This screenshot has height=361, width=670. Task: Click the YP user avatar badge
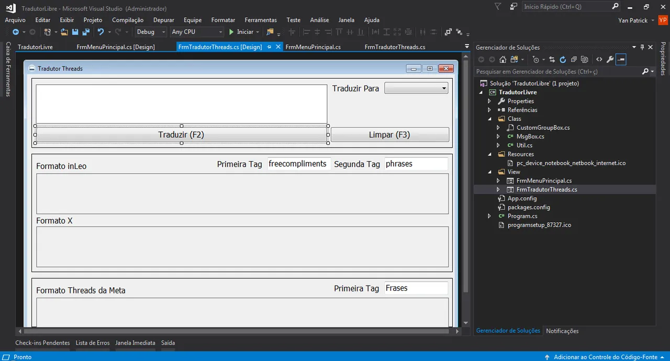pos(663,20)
